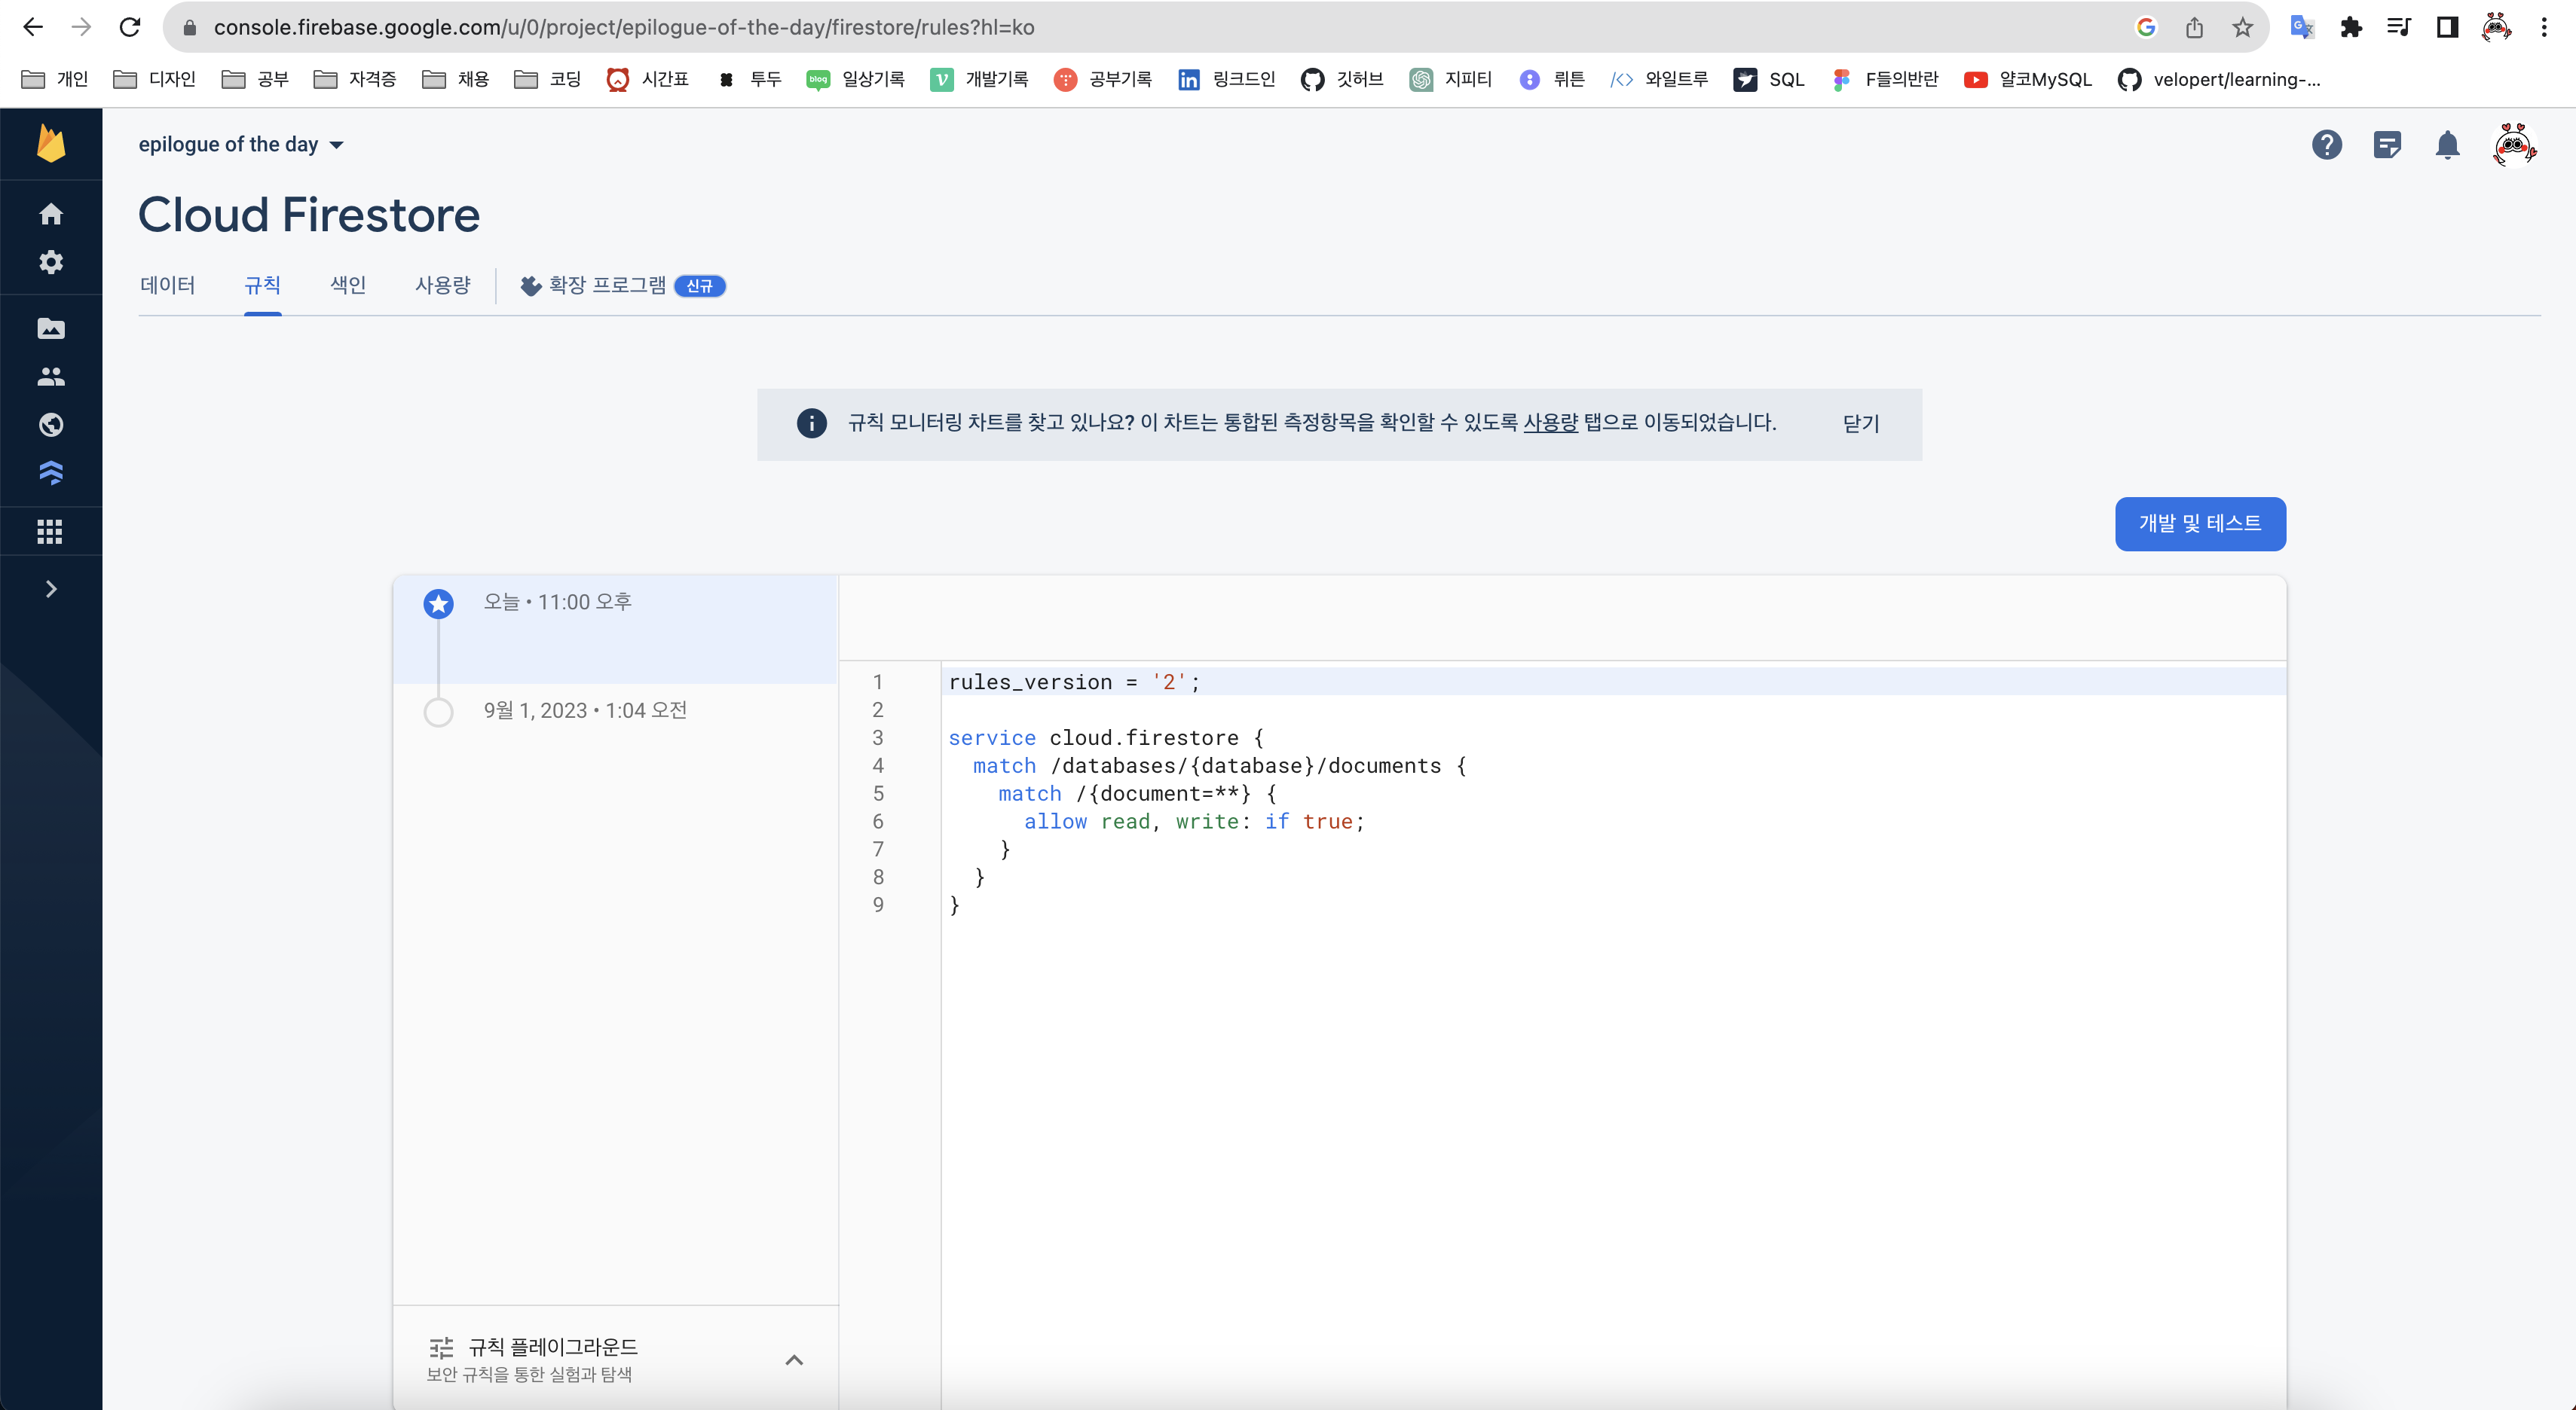Switch to the 데이터 tab
The width and height of the screenshot is (2576, 1410).
pyautogui.click(x=168, y=285)
